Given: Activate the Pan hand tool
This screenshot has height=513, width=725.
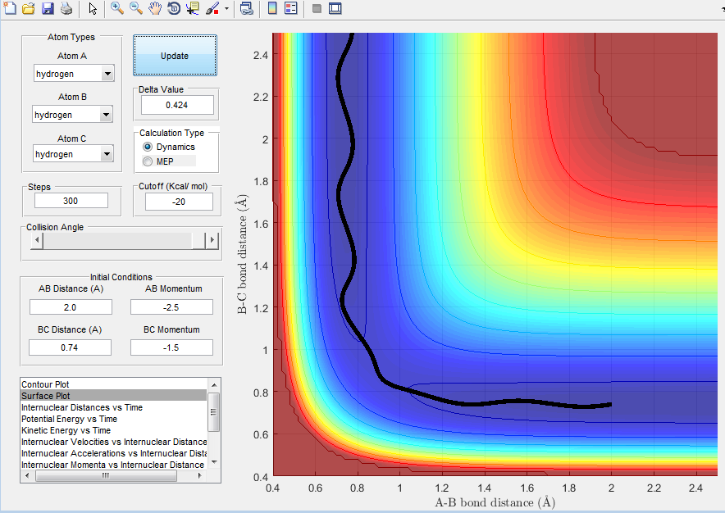Looking at the screenshot, I should click(x=155, y=9).
